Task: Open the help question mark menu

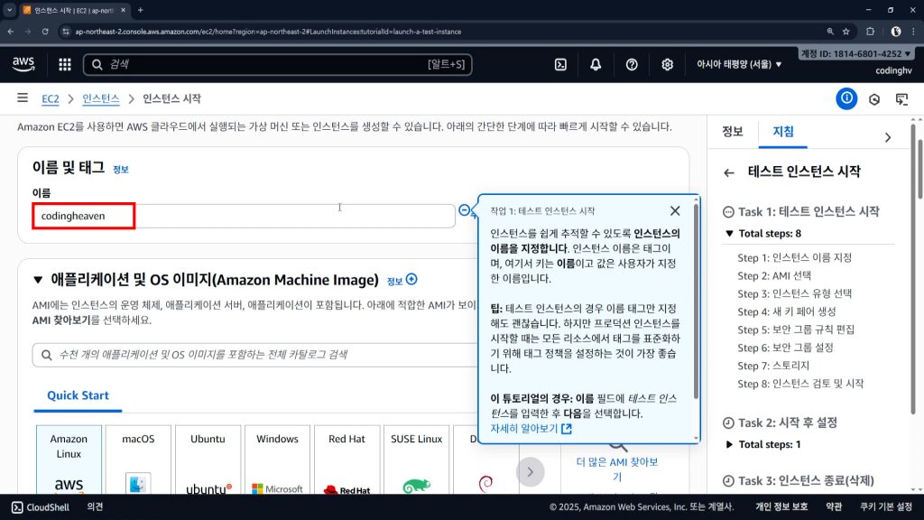Action: point(632,64)
